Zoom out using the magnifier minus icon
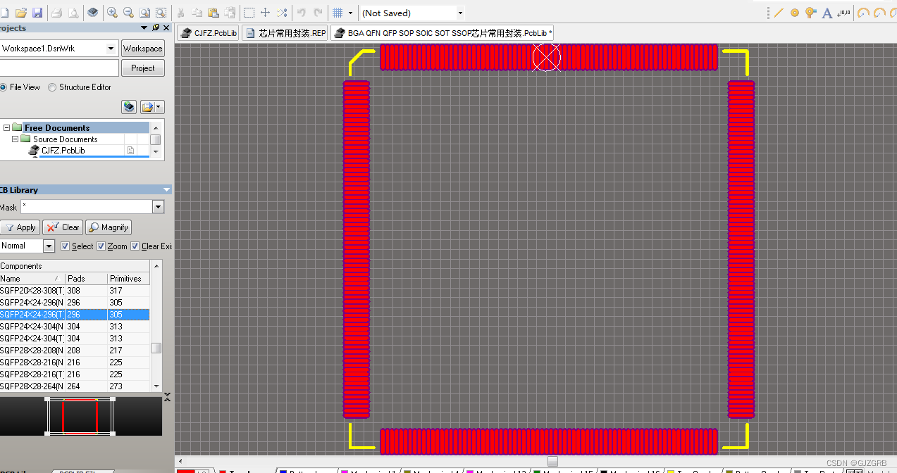Screen dimensions: 897x473 point(128,13)
